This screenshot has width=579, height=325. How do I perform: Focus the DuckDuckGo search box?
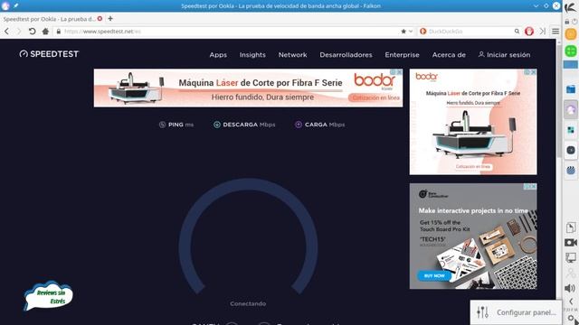click(x=470, y=32)
